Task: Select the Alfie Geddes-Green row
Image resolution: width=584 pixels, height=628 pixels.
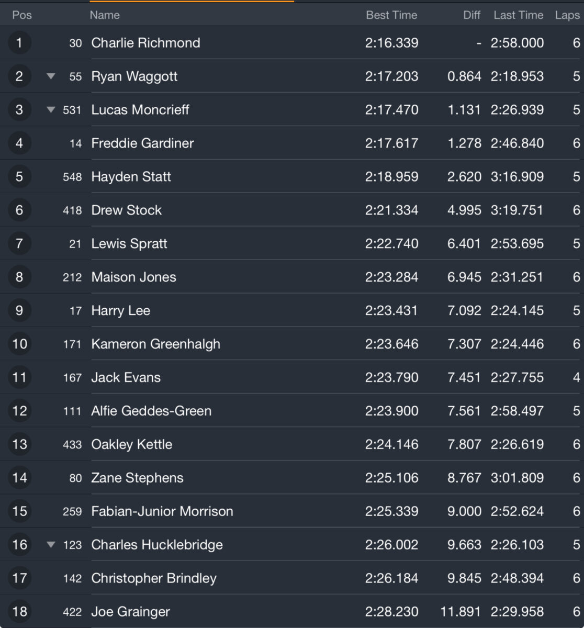Action: pyautogui.click(x=292, y=411)
